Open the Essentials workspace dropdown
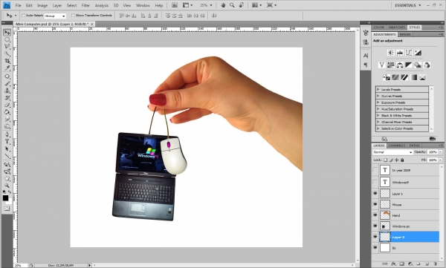446x268 pixels. [x=408, y=5]
